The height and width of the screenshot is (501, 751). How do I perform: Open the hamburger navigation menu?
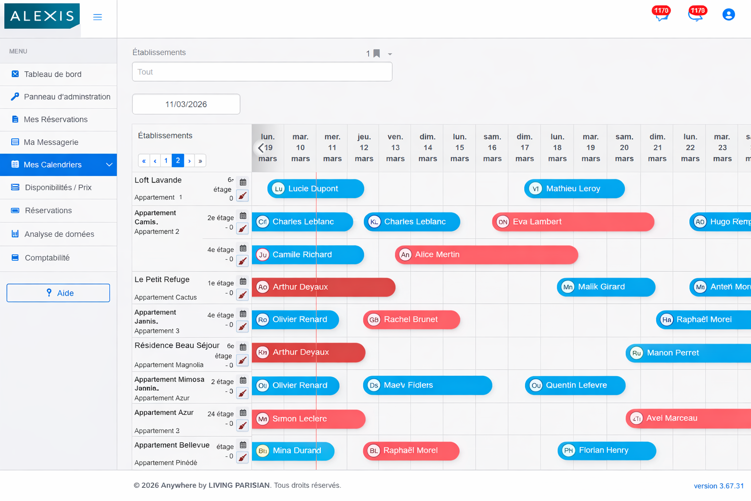[x=97, y=17]
